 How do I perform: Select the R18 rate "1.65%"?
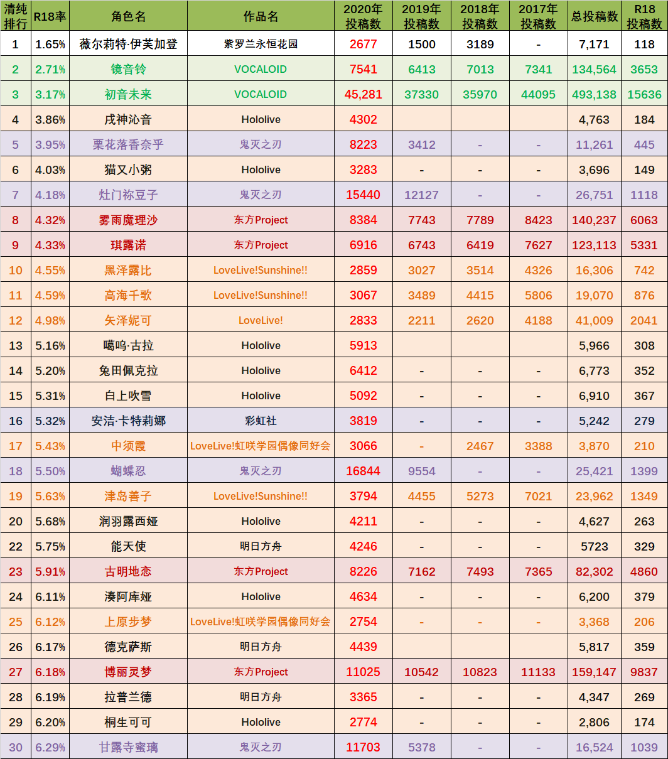click(x=50, y=44)
